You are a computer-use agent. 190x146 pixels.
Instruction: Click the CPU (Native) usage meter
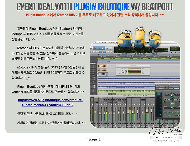click(x=134, y=69)
